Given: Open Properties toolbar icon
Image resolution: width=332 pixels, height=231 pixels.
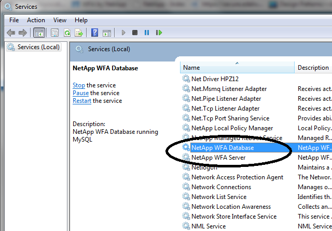Looking at the screenshot, I should tap(55, 33).
